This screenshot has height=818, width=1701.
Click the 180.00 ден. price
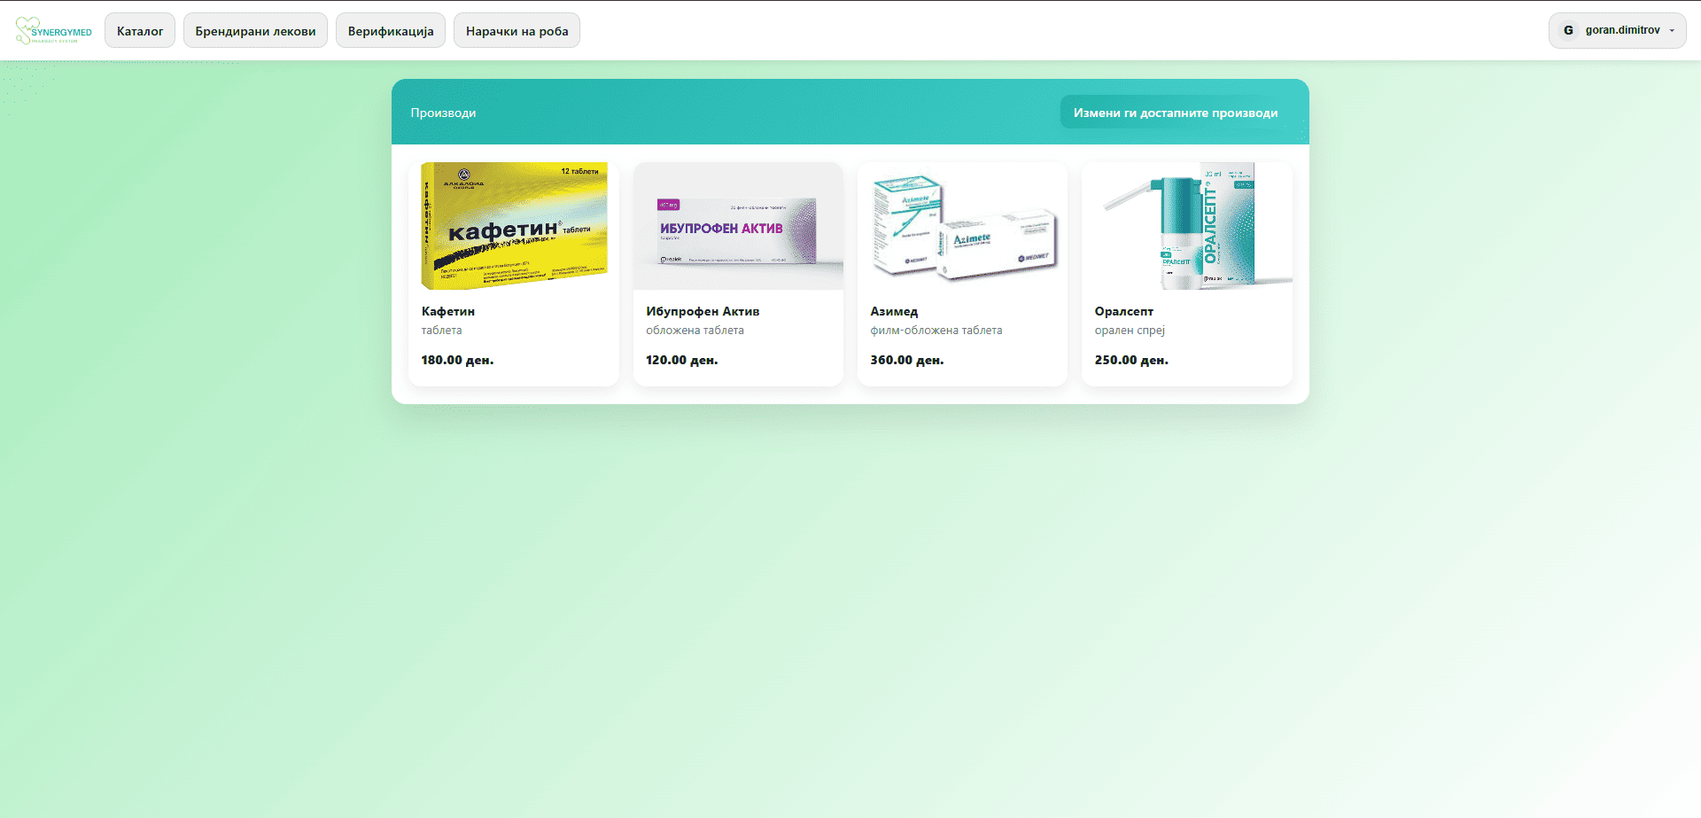457,360
